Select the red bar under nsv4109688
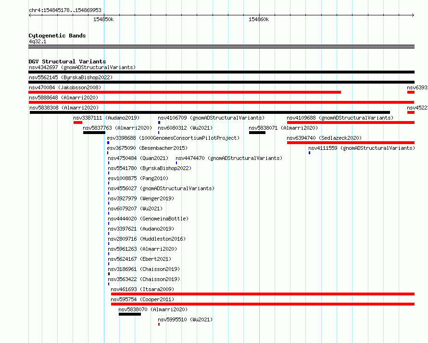The image size is (428, 343). [351, 122]
